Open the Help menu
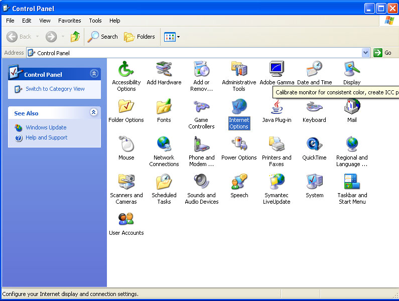 115,21
